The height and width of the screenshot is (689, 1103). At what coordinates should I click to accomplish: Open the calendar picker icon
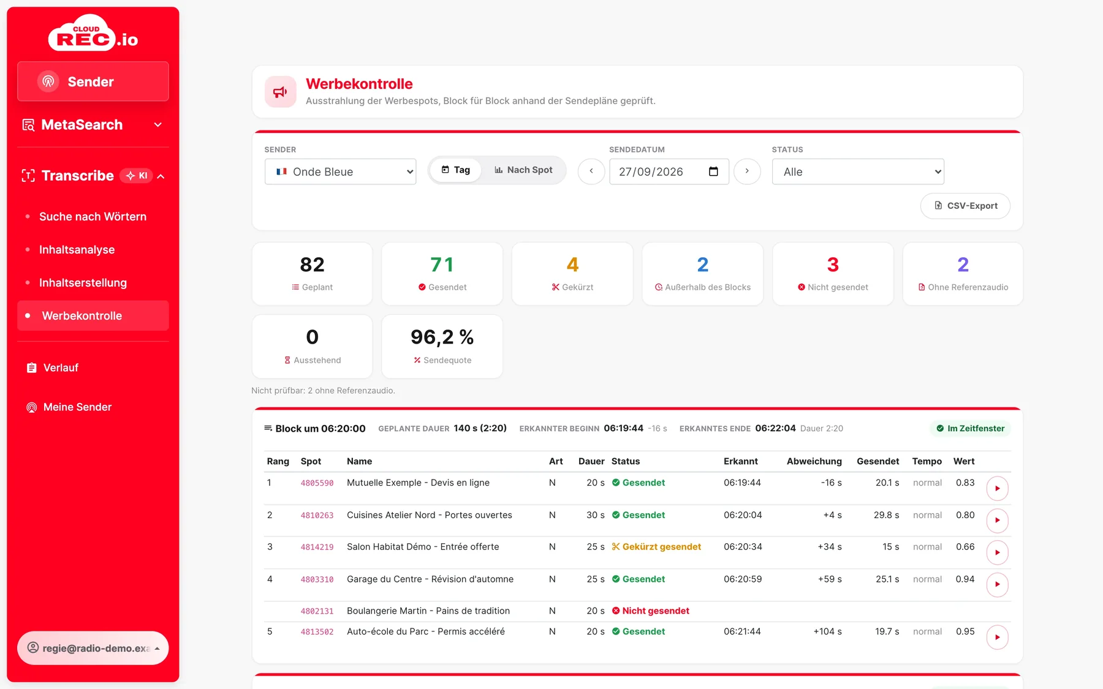point(713,171)
